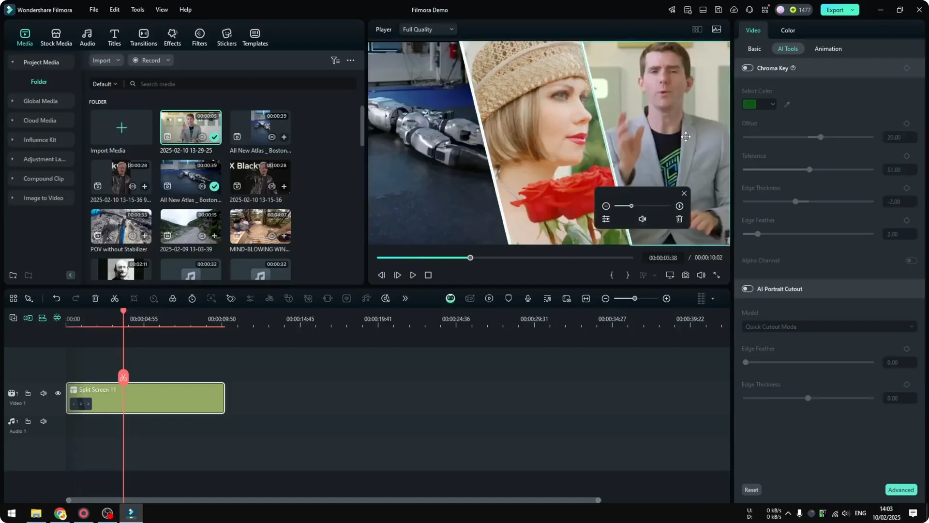Open the Default sort dropdown
Screen dimensions: 929x523
[x=105, y=84]
